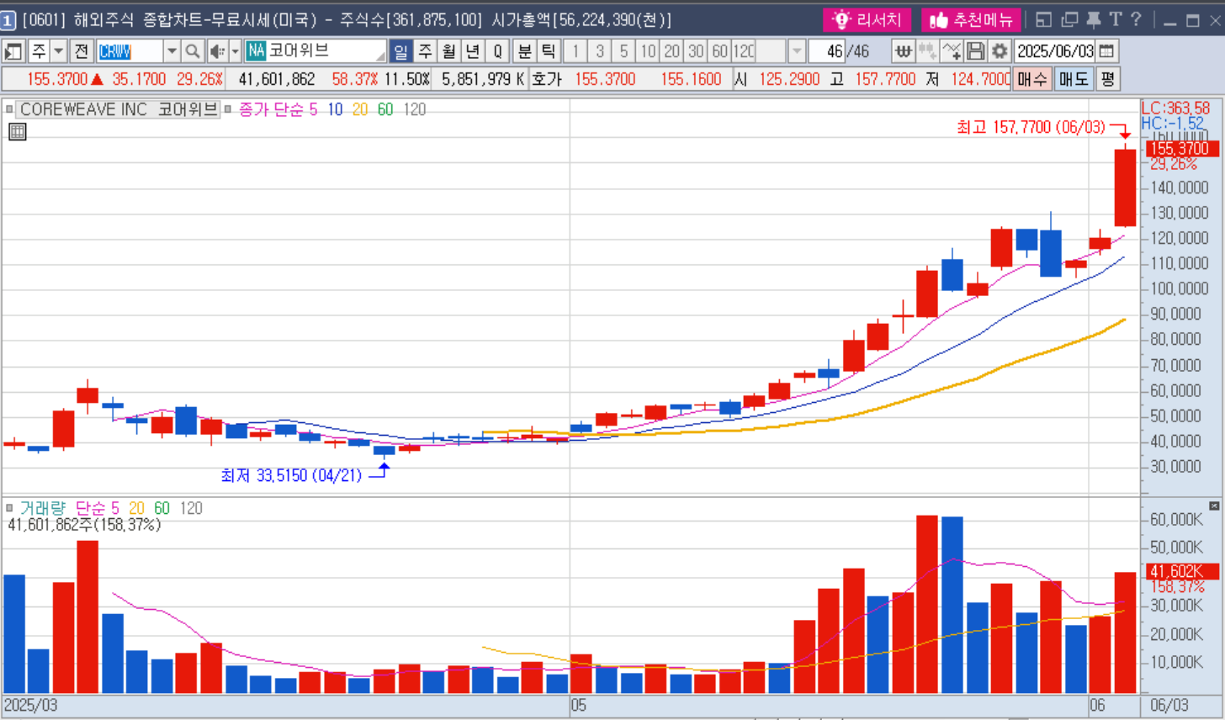Open the calendar date picker icon
The image size is (1225, 720).
[x=1107, y=51]
